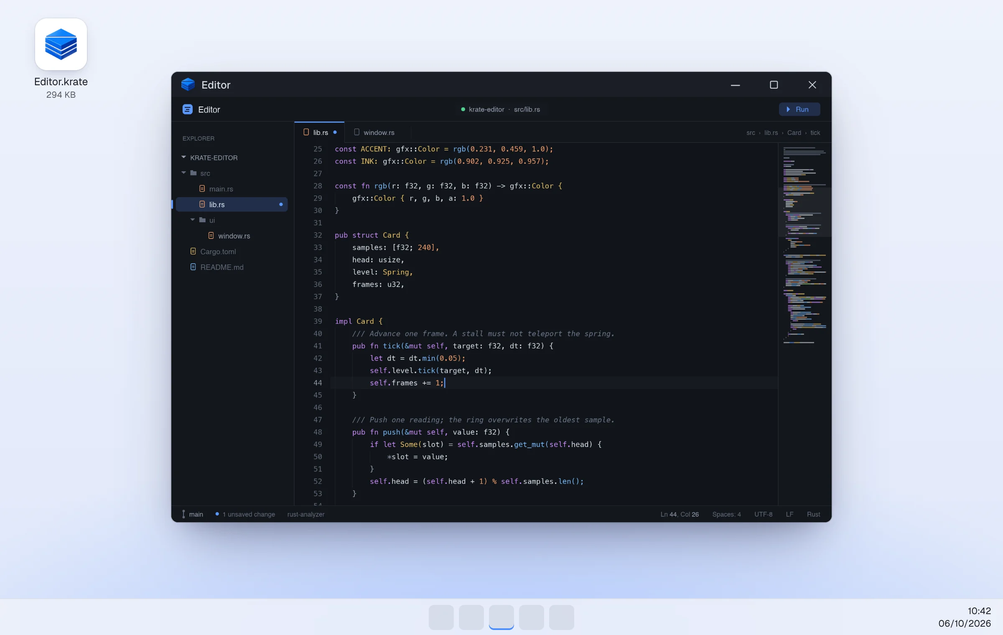Click the src folder icon
Viewport: 1003px width, 635px height.
(x=193, y=173)
